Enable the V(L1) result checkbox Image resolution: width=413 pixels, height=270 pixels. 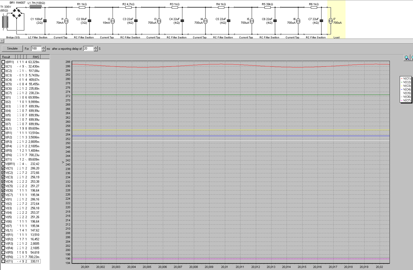3,230
